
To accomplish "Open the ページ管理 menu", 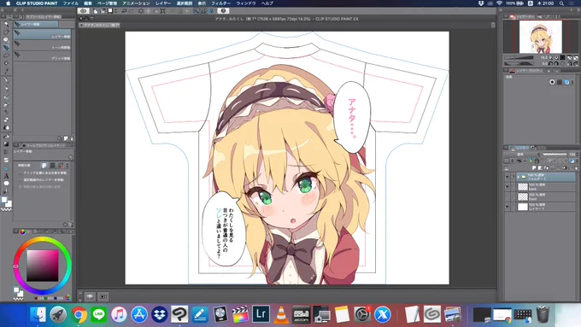I will click(x=107, y=3).
